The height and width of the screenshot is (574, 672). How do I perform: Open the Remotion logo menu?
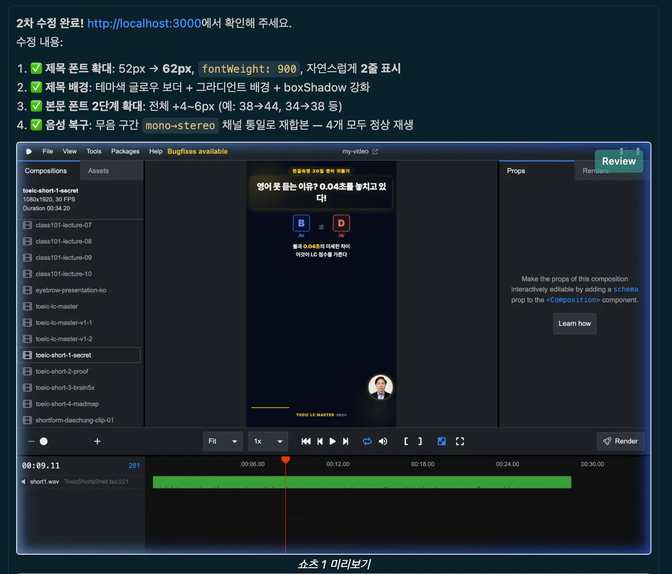pos(29,152)
